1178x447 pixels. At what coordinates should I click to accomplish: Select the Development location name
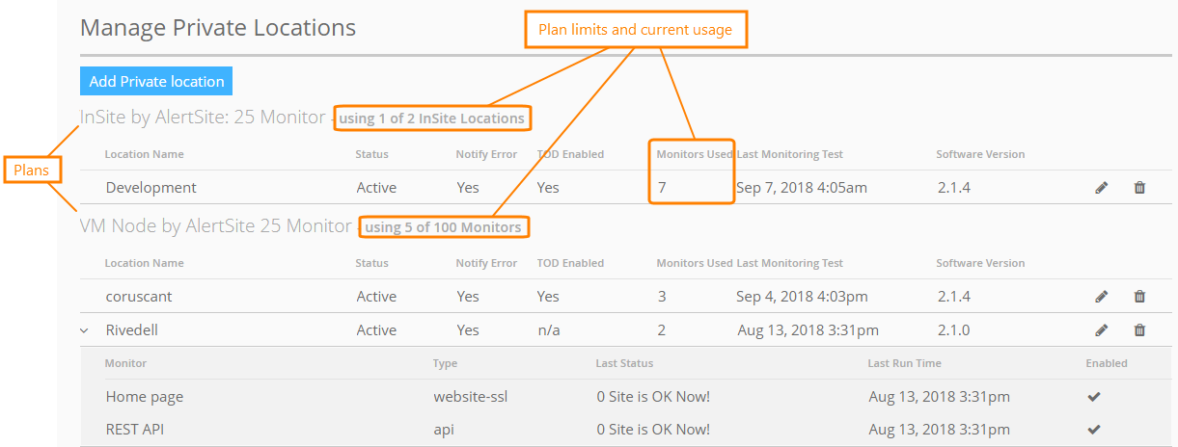tap(151, 188)
